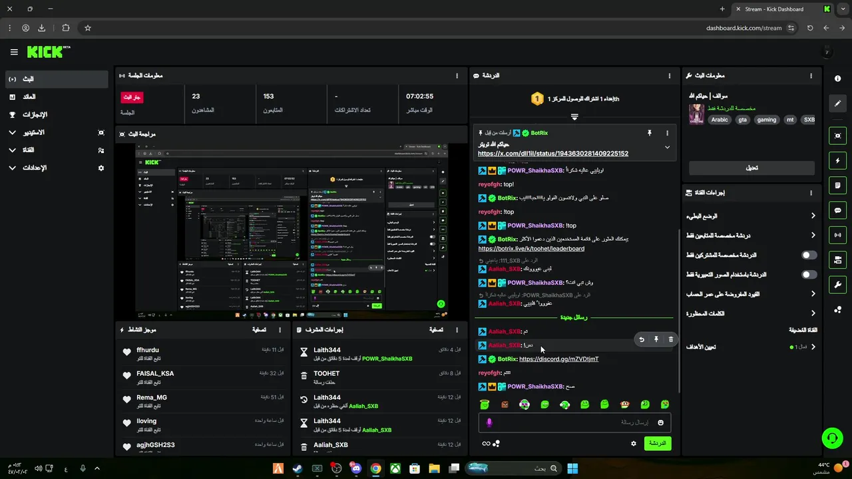Screen dimensions: 852x479
Task: Click the Windows taskbar search box
Action: [514, 468]
